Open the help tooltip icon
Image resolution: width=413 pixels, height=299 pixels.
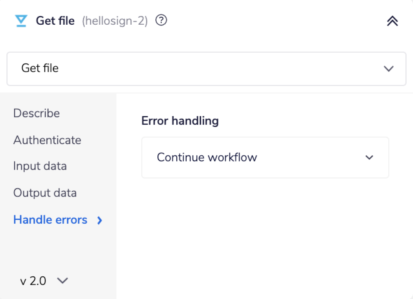(x=161, y=20)
